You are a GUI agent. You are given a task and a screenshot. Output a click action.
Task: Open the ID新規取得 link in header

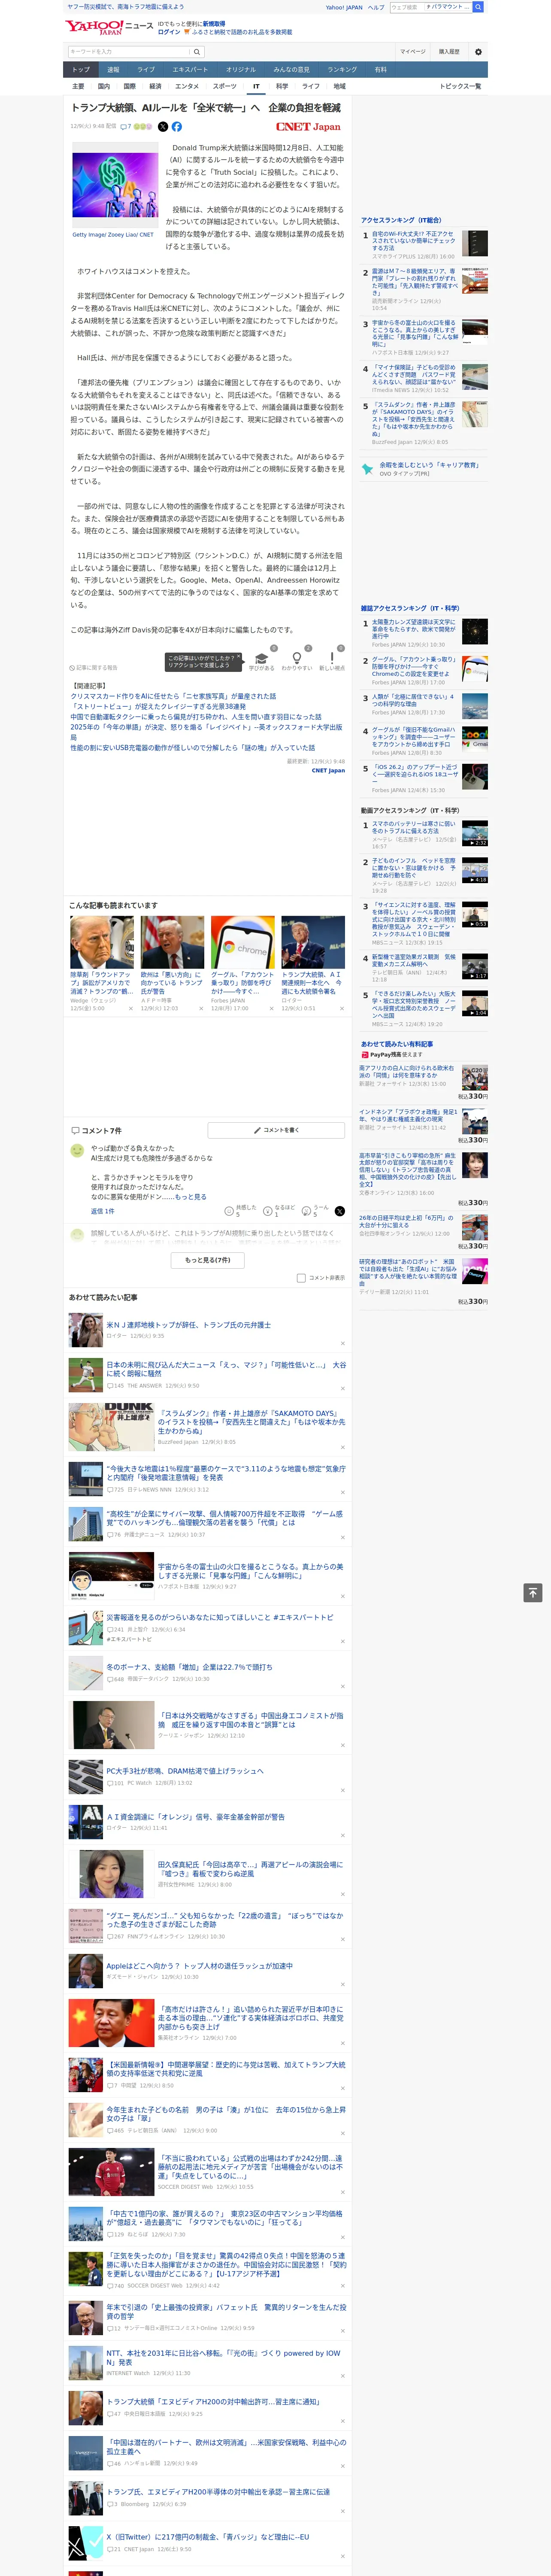214,23
